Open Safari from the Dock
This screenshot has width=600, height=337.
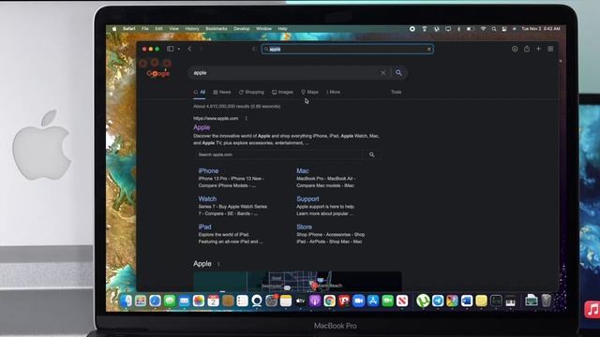click(155, 301)
